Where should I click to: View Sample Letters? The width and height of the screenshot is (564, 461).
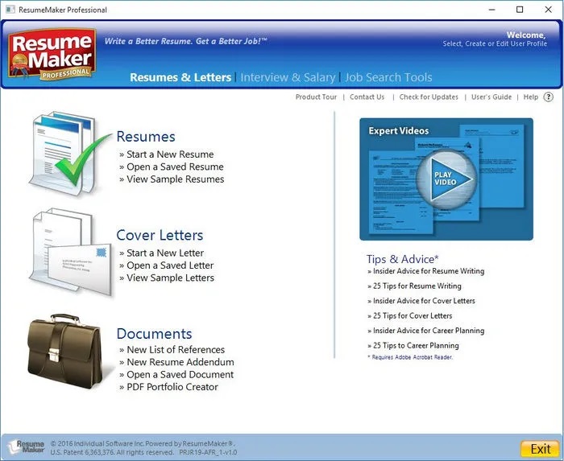(170, 278)
